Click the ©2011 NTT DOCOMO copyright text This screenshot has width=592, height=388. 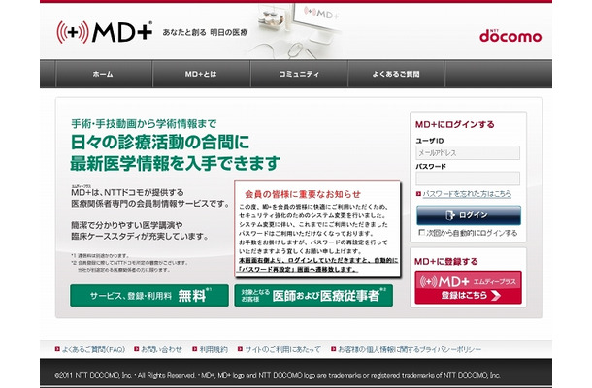pyautogui.click(x=278, y=375)
